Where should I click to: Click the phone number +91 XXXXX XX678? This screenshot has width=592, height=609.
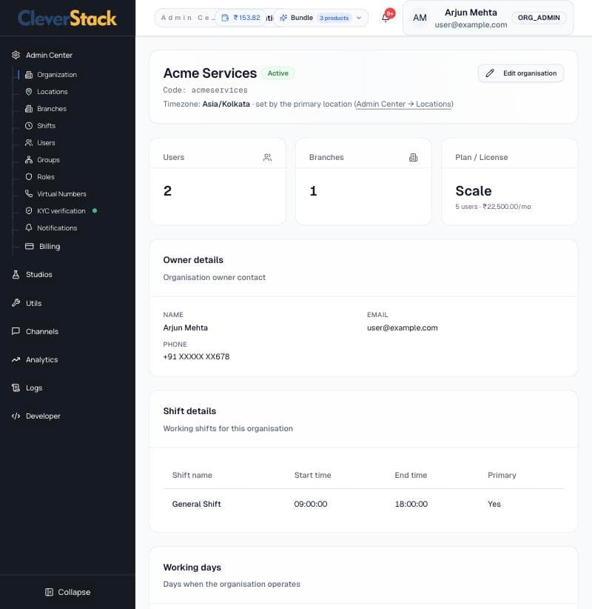(196, 356)
